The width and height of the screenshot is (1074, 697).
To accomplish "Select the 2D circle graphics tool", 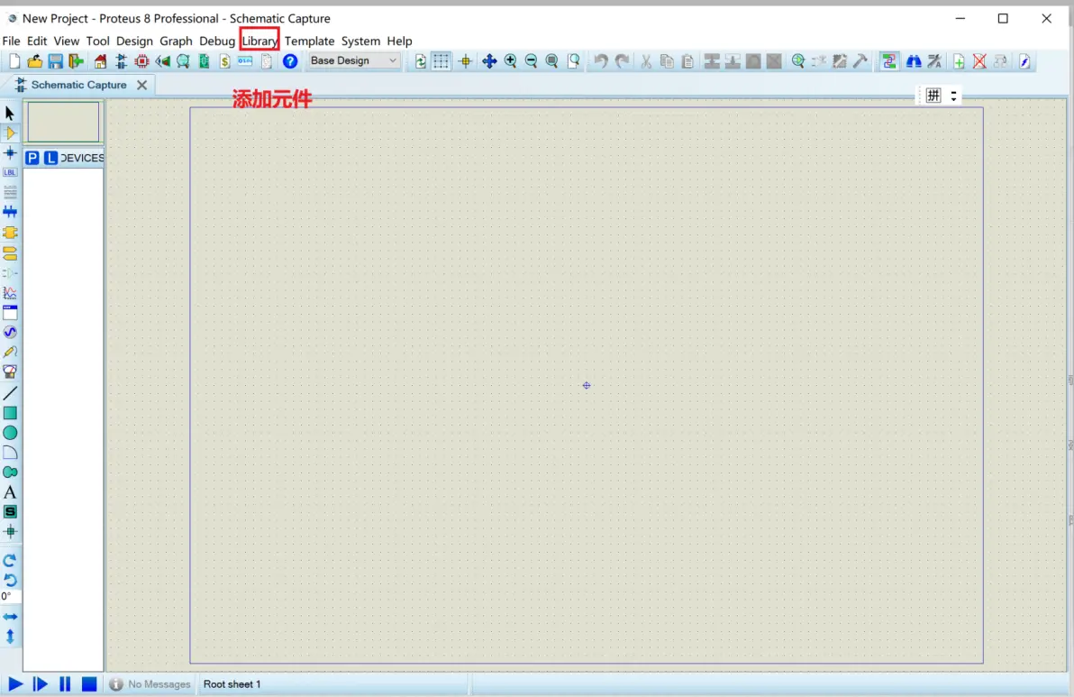I will [10, 433].
